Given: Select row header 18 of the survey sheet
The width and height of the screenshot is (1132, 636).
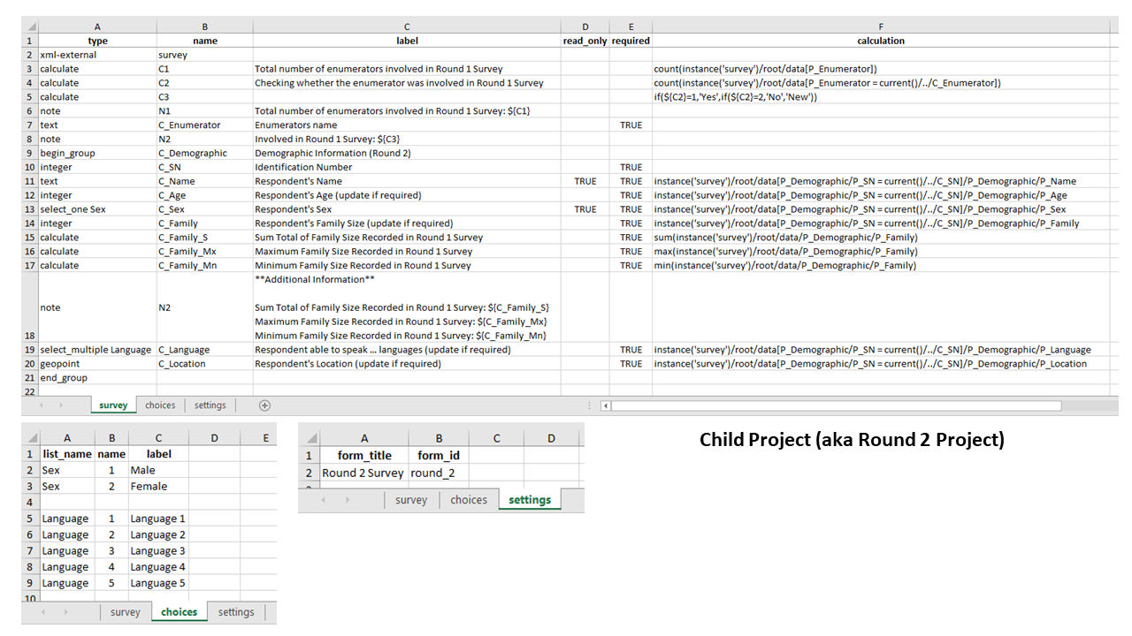Looking at the screenshot, I should (x=29, y=307).
